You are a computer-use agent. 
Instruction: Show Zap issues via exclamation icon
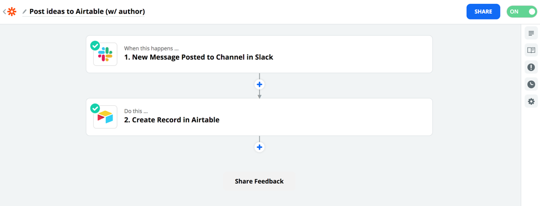click(531, 67)
